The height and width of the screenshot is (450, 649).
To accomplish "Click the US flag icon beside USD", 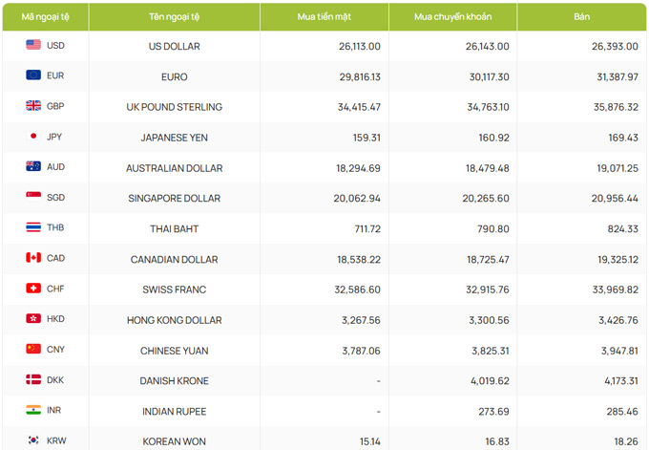I will tap(33, 45).
